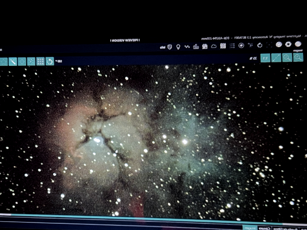The width and height of the screenshot is (307, 230).
Task: Show the telescope mount panel icon
Action: click(x=250, y=45)
